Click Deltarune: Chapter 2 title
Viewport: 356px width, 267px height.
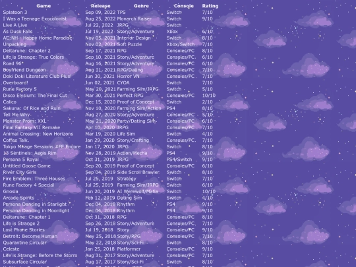(x=27, y=51)
